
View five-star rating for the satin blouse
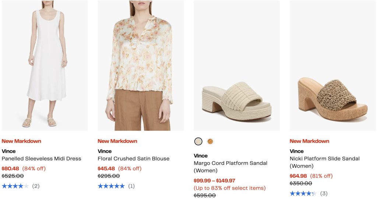click(111, 186)
